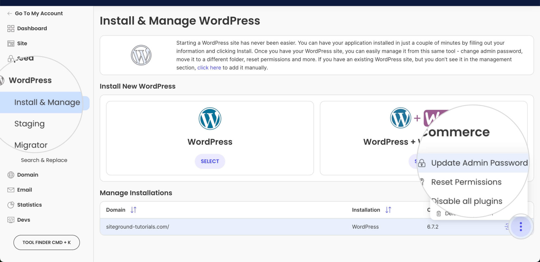540x262 pixels.
Task: Open Search & Replace tool
Action: [x=44, y=160]
